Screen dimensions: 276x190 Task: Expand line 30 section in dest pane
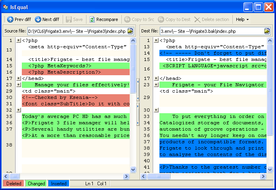click(156, 110)
